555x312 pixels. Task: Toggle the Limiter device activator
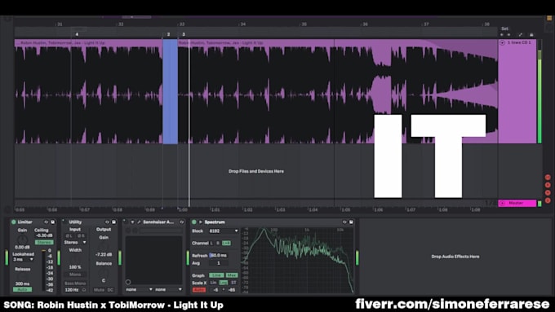coord(13,222)
